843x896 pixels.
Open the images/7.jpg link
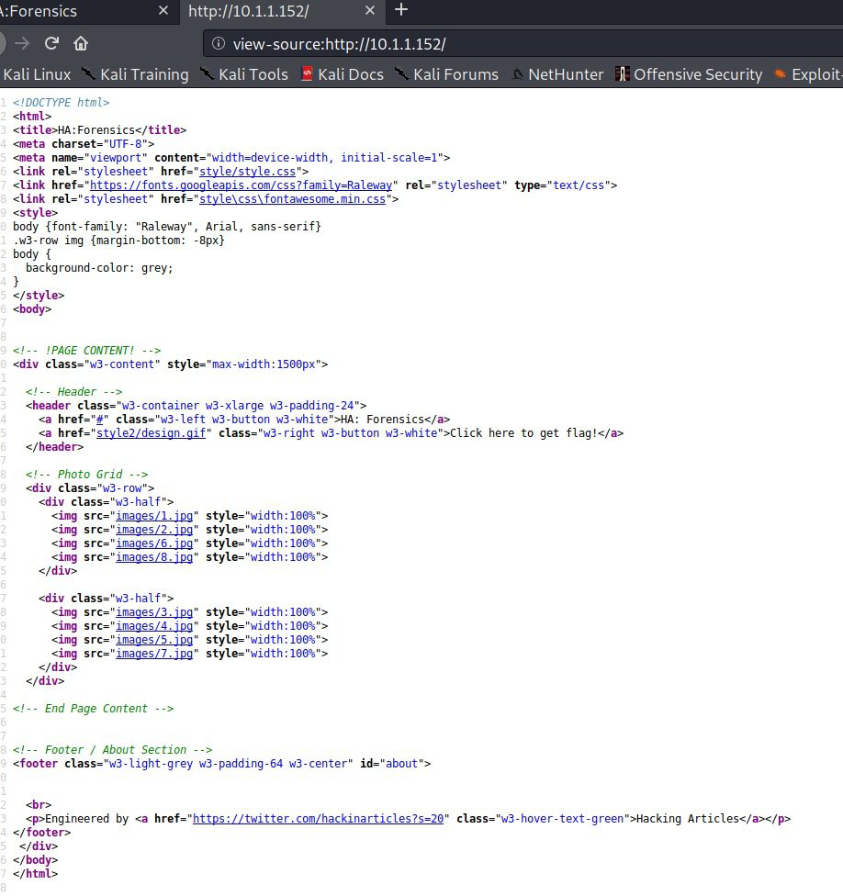154,654
